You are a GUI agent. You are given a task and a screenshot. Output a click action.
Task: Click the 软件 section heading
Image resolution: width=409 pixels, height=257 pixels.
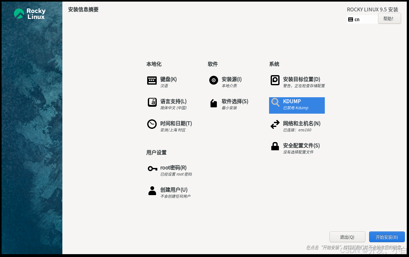pyautogui.click(x=213, y=64)
